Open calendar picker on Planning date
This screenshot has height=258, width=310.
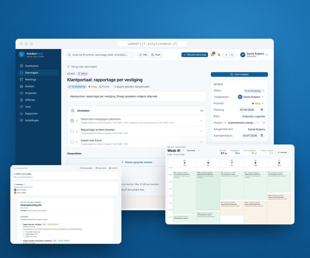(x=262, y=110)
